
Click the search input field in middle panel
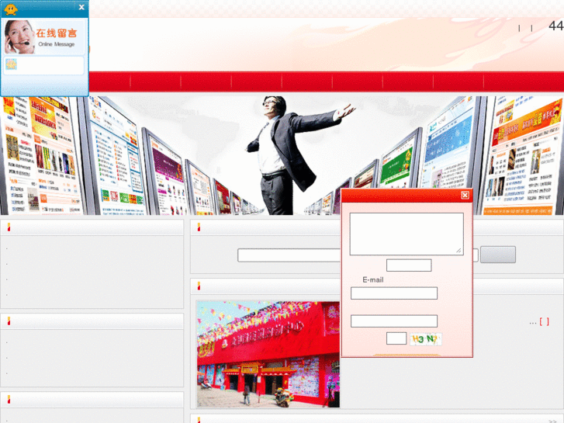tap(289, 255)
